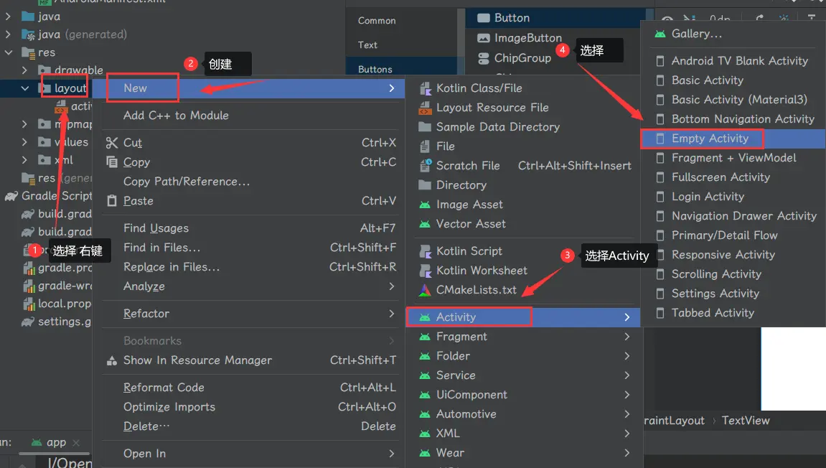The width and height of the screenshot is (826, 468).
Task: Click the Paste clipboard icon
Action: 111,201
